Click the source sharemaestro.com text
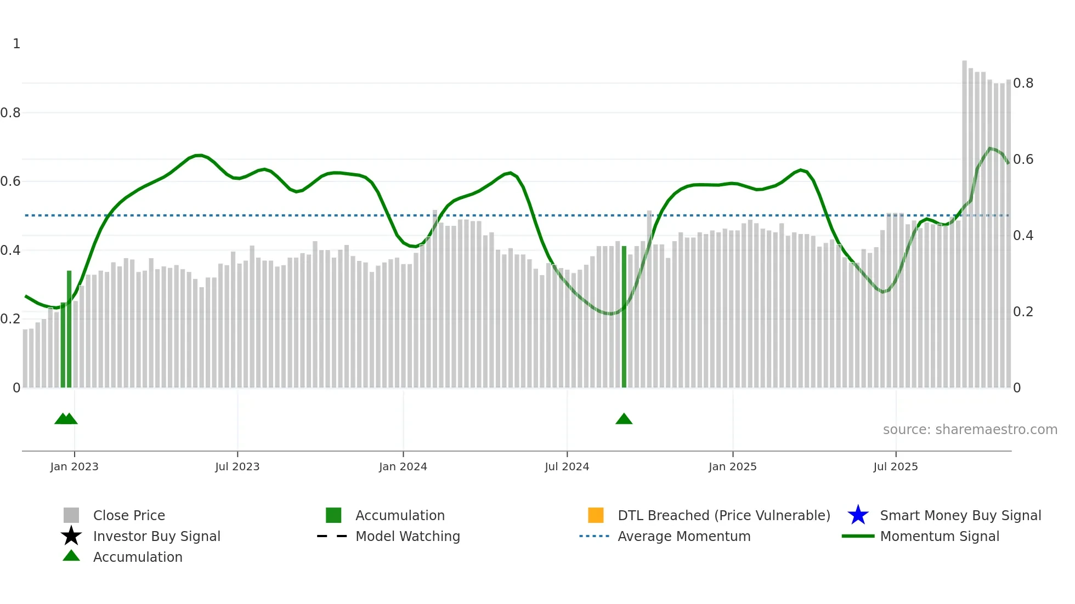 [x=970, y=429]
